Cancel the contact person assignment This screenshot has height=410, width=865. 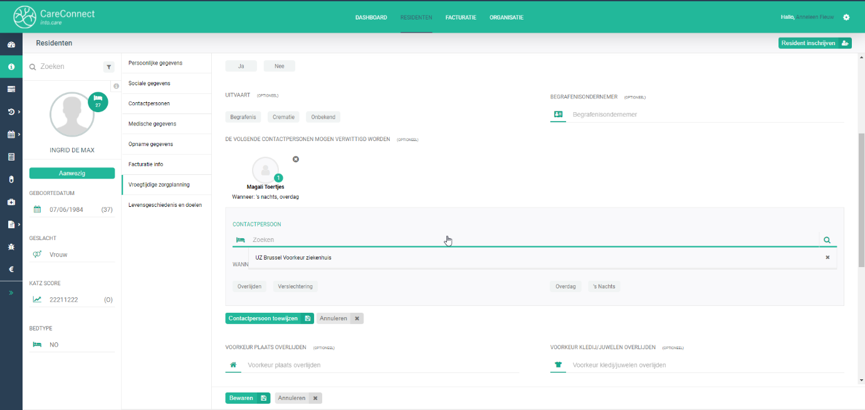[x=340, y=318]
